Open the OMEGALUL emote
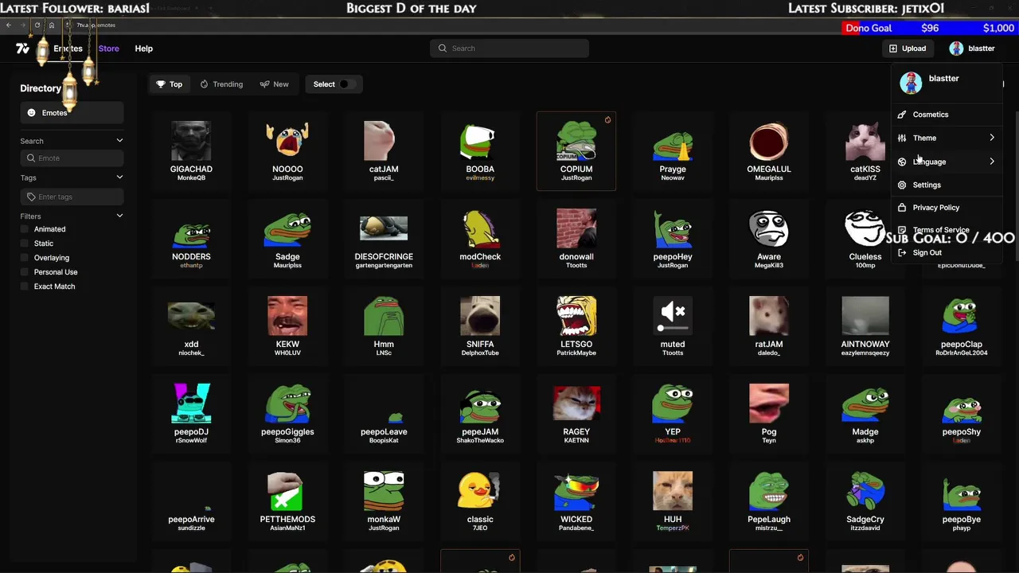Image resolution: width=1019 pixels, height=573 pixels. click(769, 151)
